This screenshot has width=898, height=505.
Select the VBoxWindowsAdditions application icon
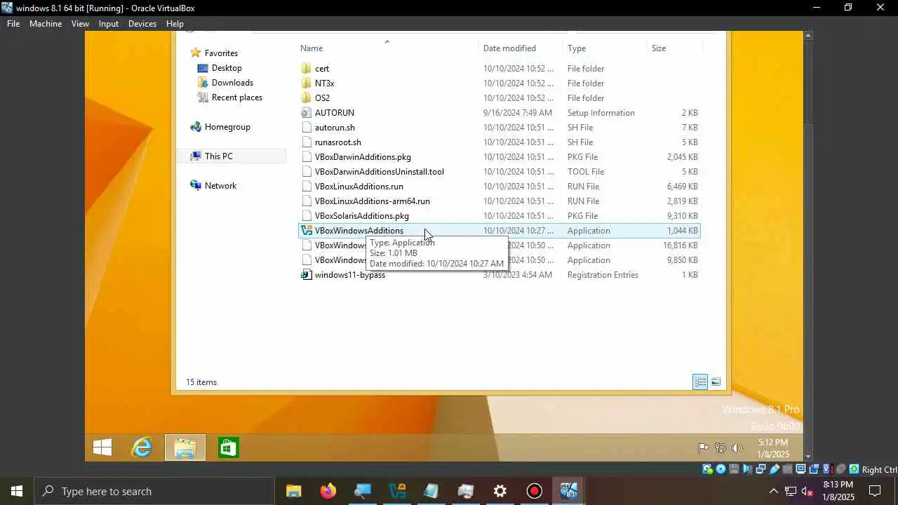306,231
